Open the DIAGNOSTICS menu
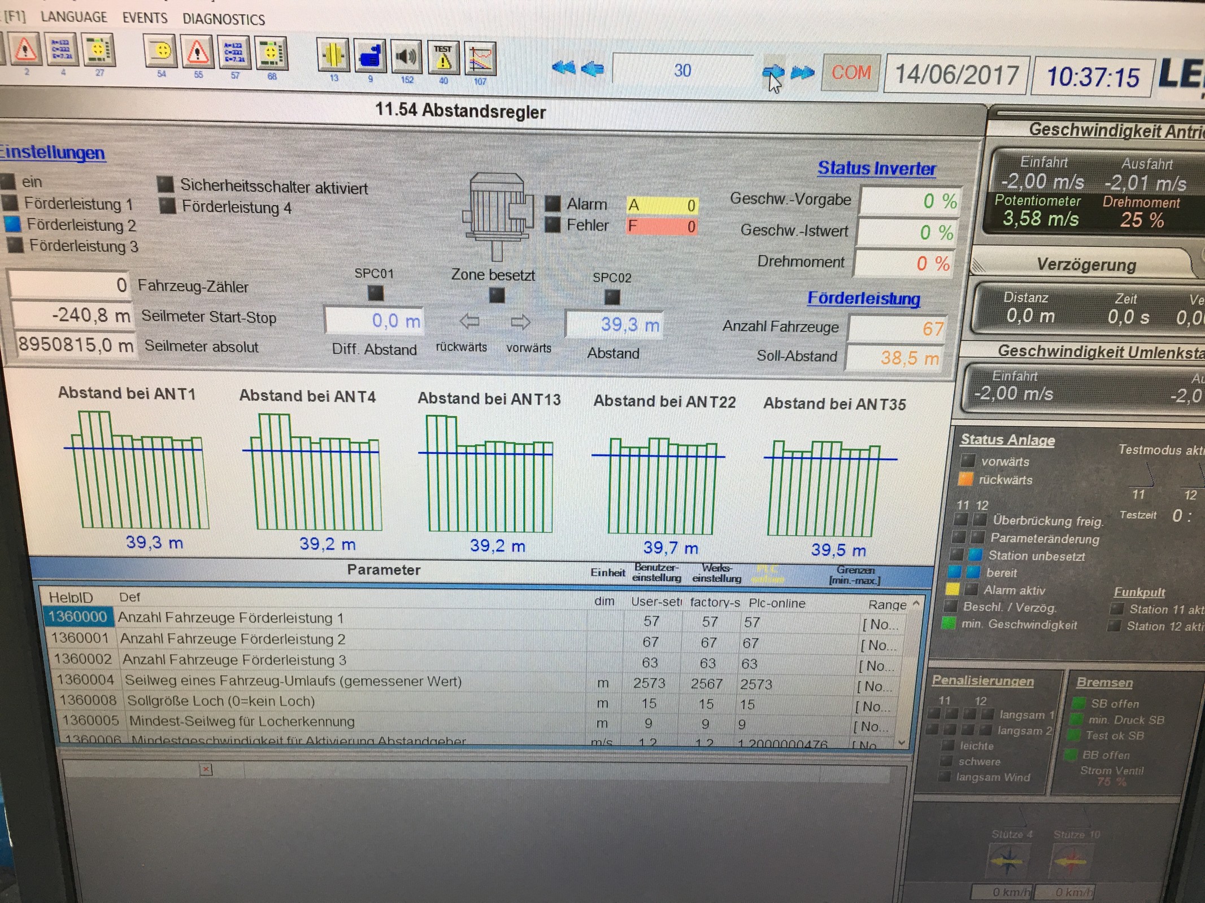1205x903 pixels. coord(223,19)
